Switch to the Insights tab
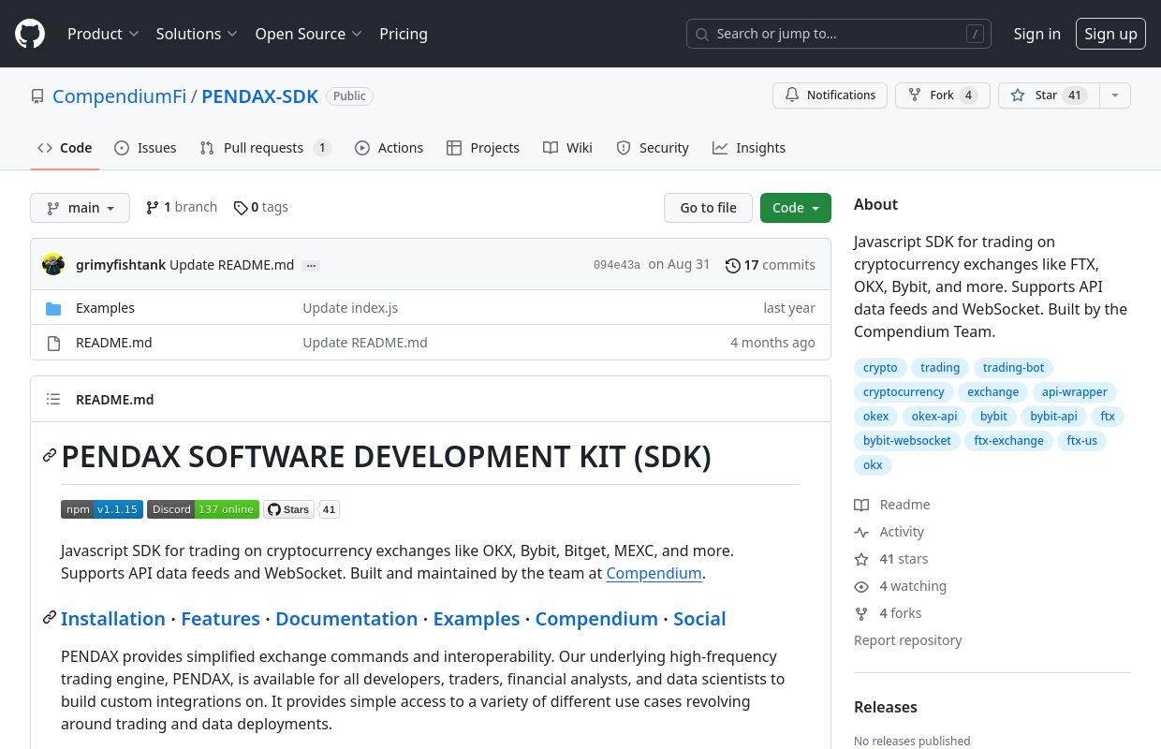The image size is (1161, 749). point(749,148)
